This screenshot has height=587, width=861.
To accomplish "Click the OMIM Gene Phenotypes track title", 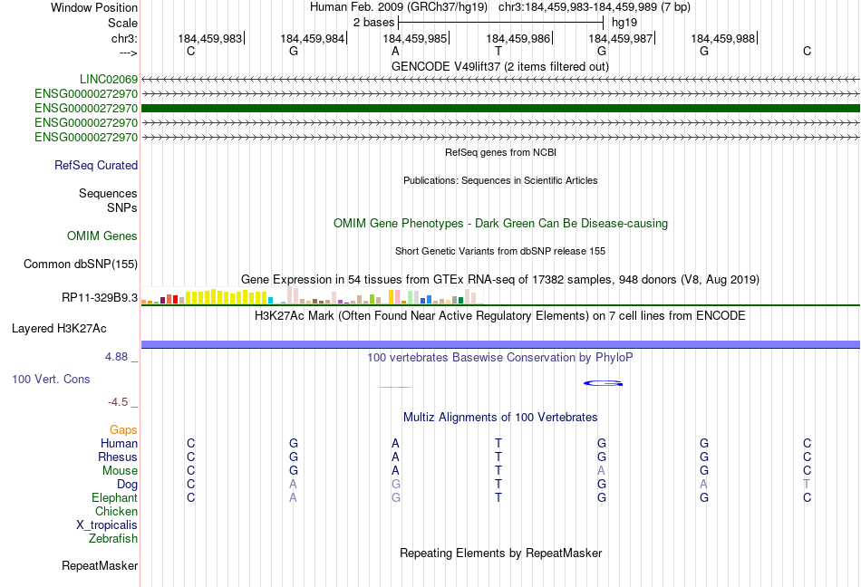I will tap(500, 223).
